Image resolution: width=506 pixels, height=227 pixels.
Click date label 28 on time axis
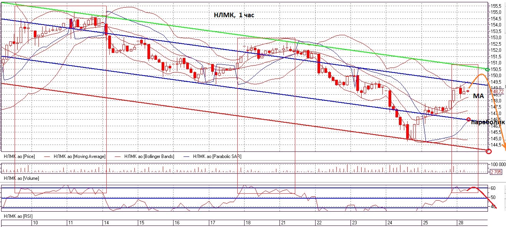coord(460,222)
